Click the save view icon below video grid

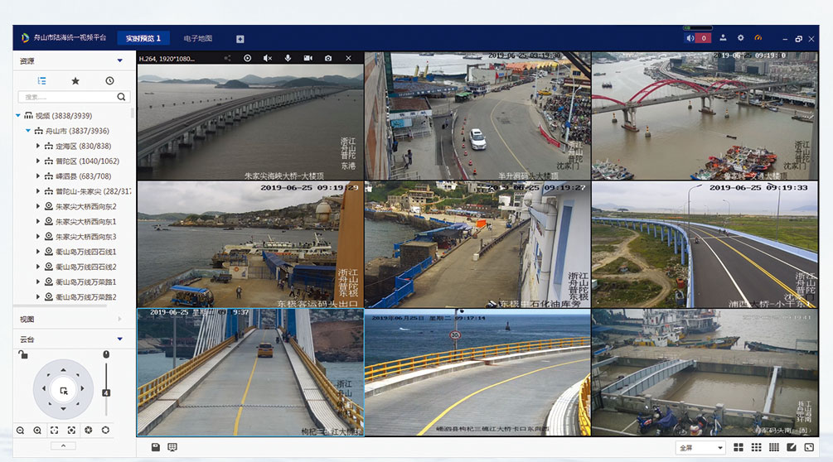pos(155,447)
